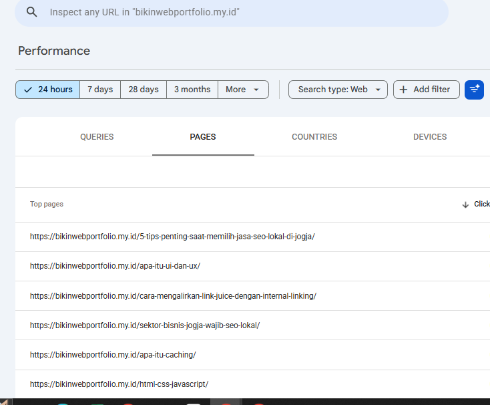
Task: Open the sektor-bisnis-jogja-wajib-seo-lokal page row
Action: click(252, 325)
